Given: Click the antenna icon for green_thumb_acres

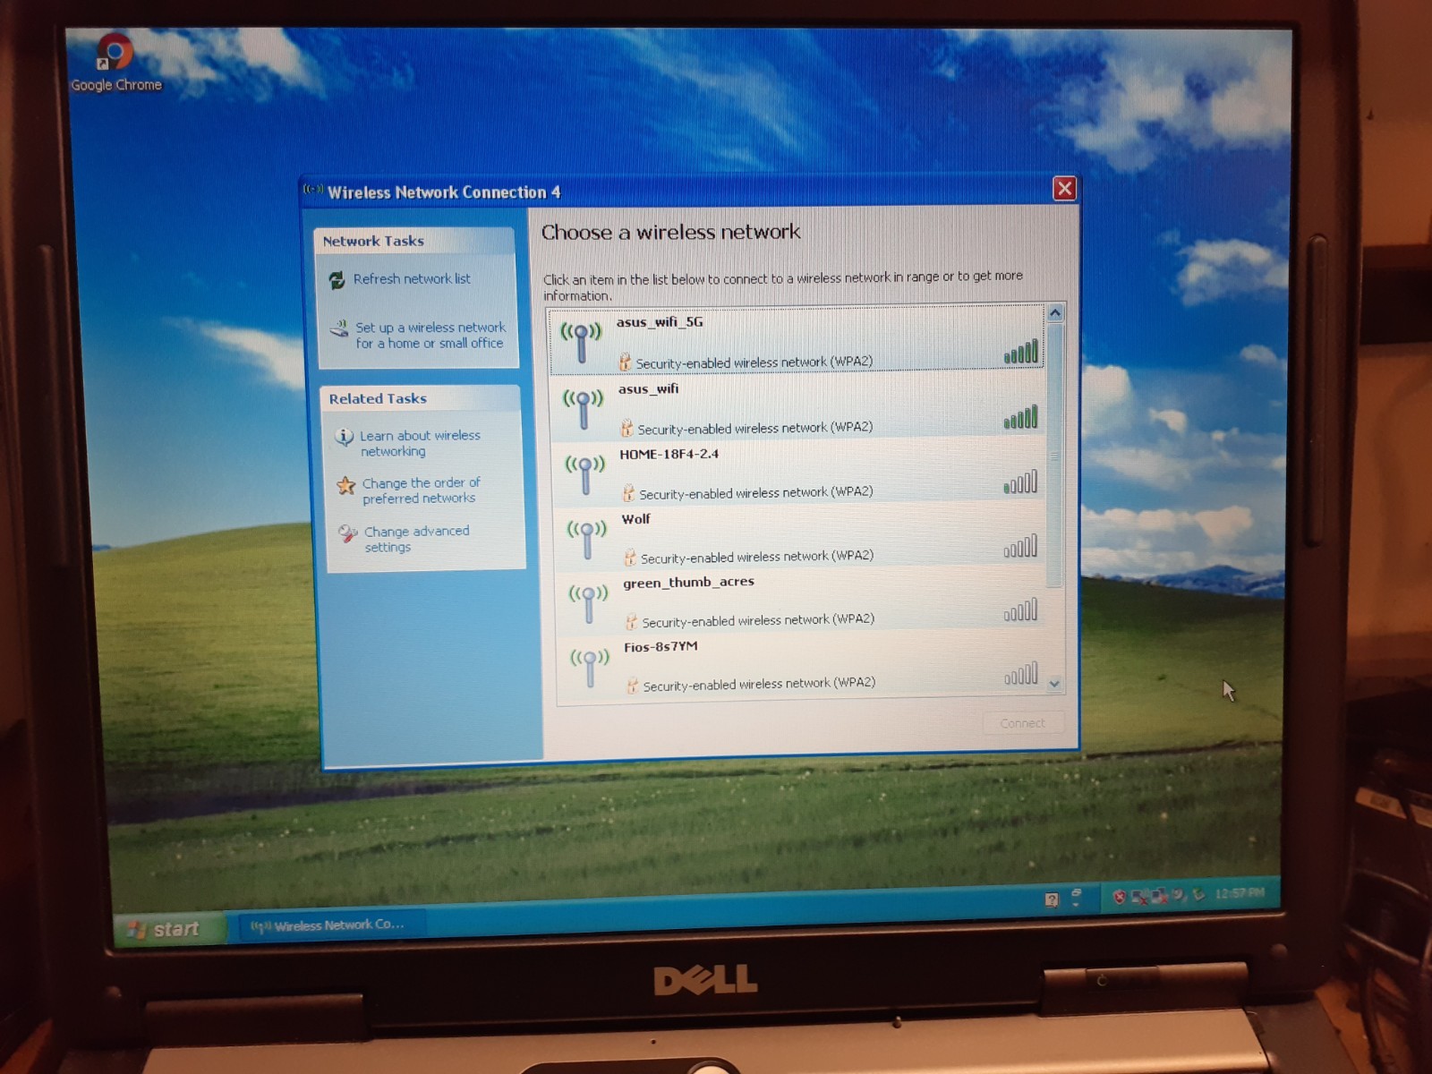Looking at the screenshot, I should [589, 603].
